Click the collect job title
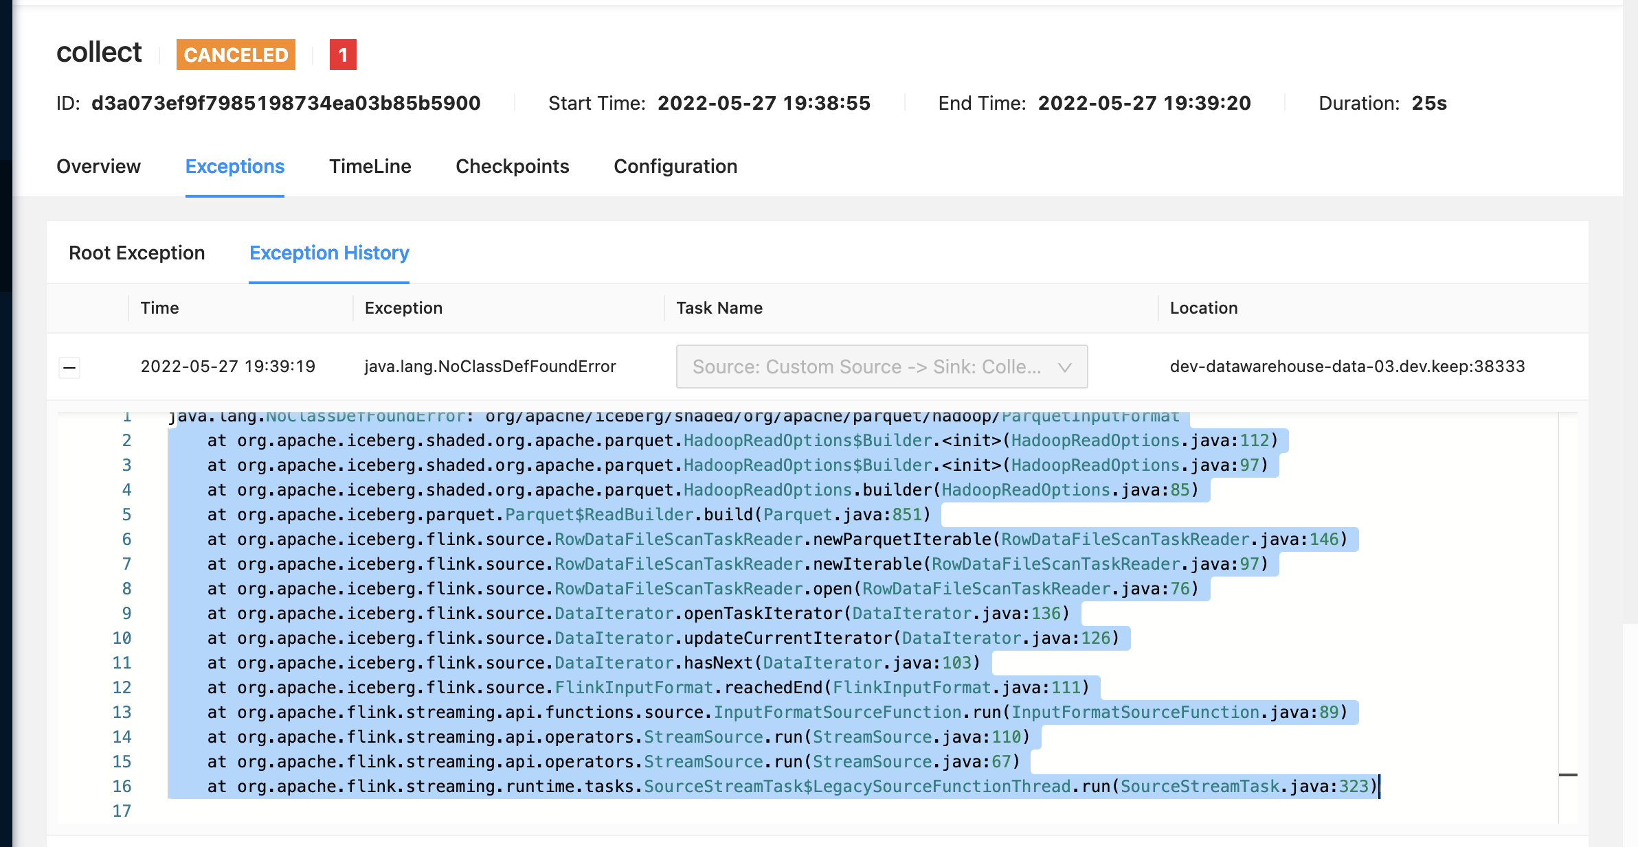 99,51
